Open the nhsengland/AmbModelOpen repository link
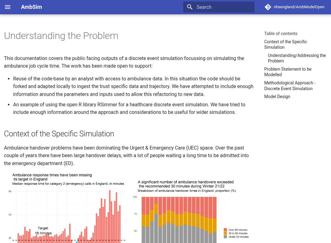331x243 pixels. pyautogui.click(x=299, y=7)
